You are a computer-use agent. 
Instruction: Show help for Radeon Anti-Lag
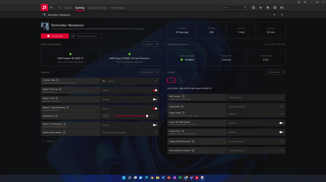click(x=60, y=89)
